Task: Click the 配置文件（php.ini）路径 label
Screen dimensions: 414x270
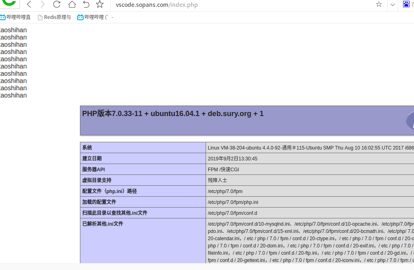Action: tap(109, 191)
